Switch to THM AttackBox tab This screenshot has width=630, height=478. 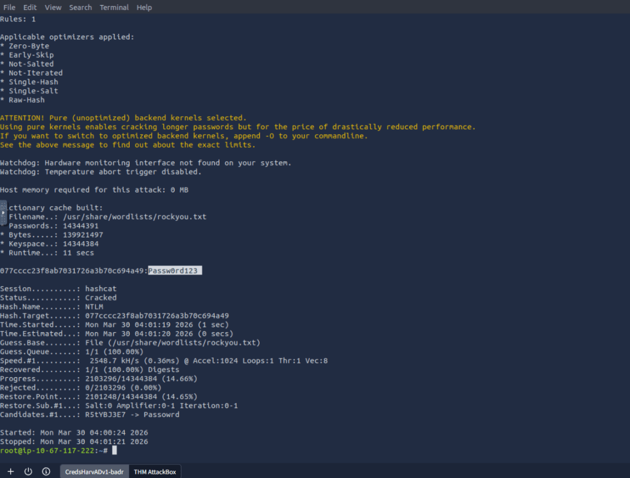coord(155,472)
